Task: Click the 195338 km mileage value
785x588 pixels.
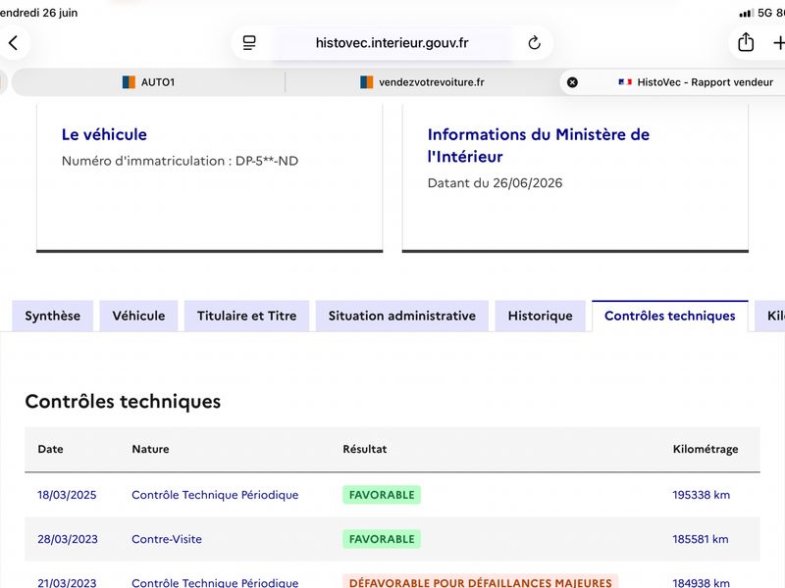Action: pyautogui.click(x=701, y=495)
